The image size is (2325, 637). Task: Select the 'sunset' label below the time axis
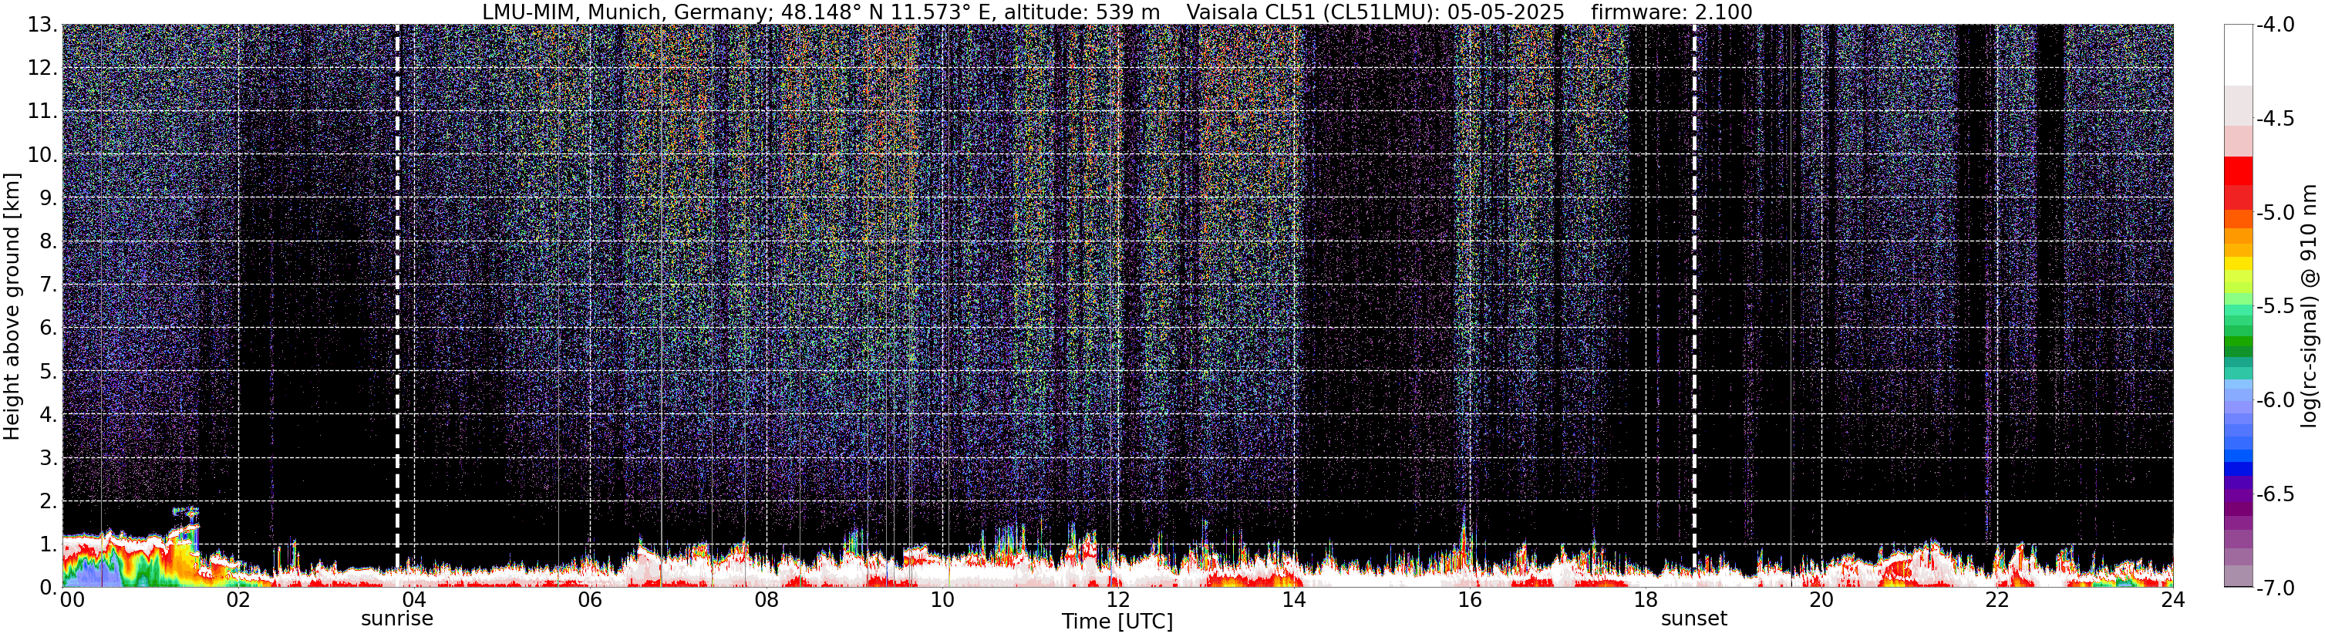click(1694, 619)
